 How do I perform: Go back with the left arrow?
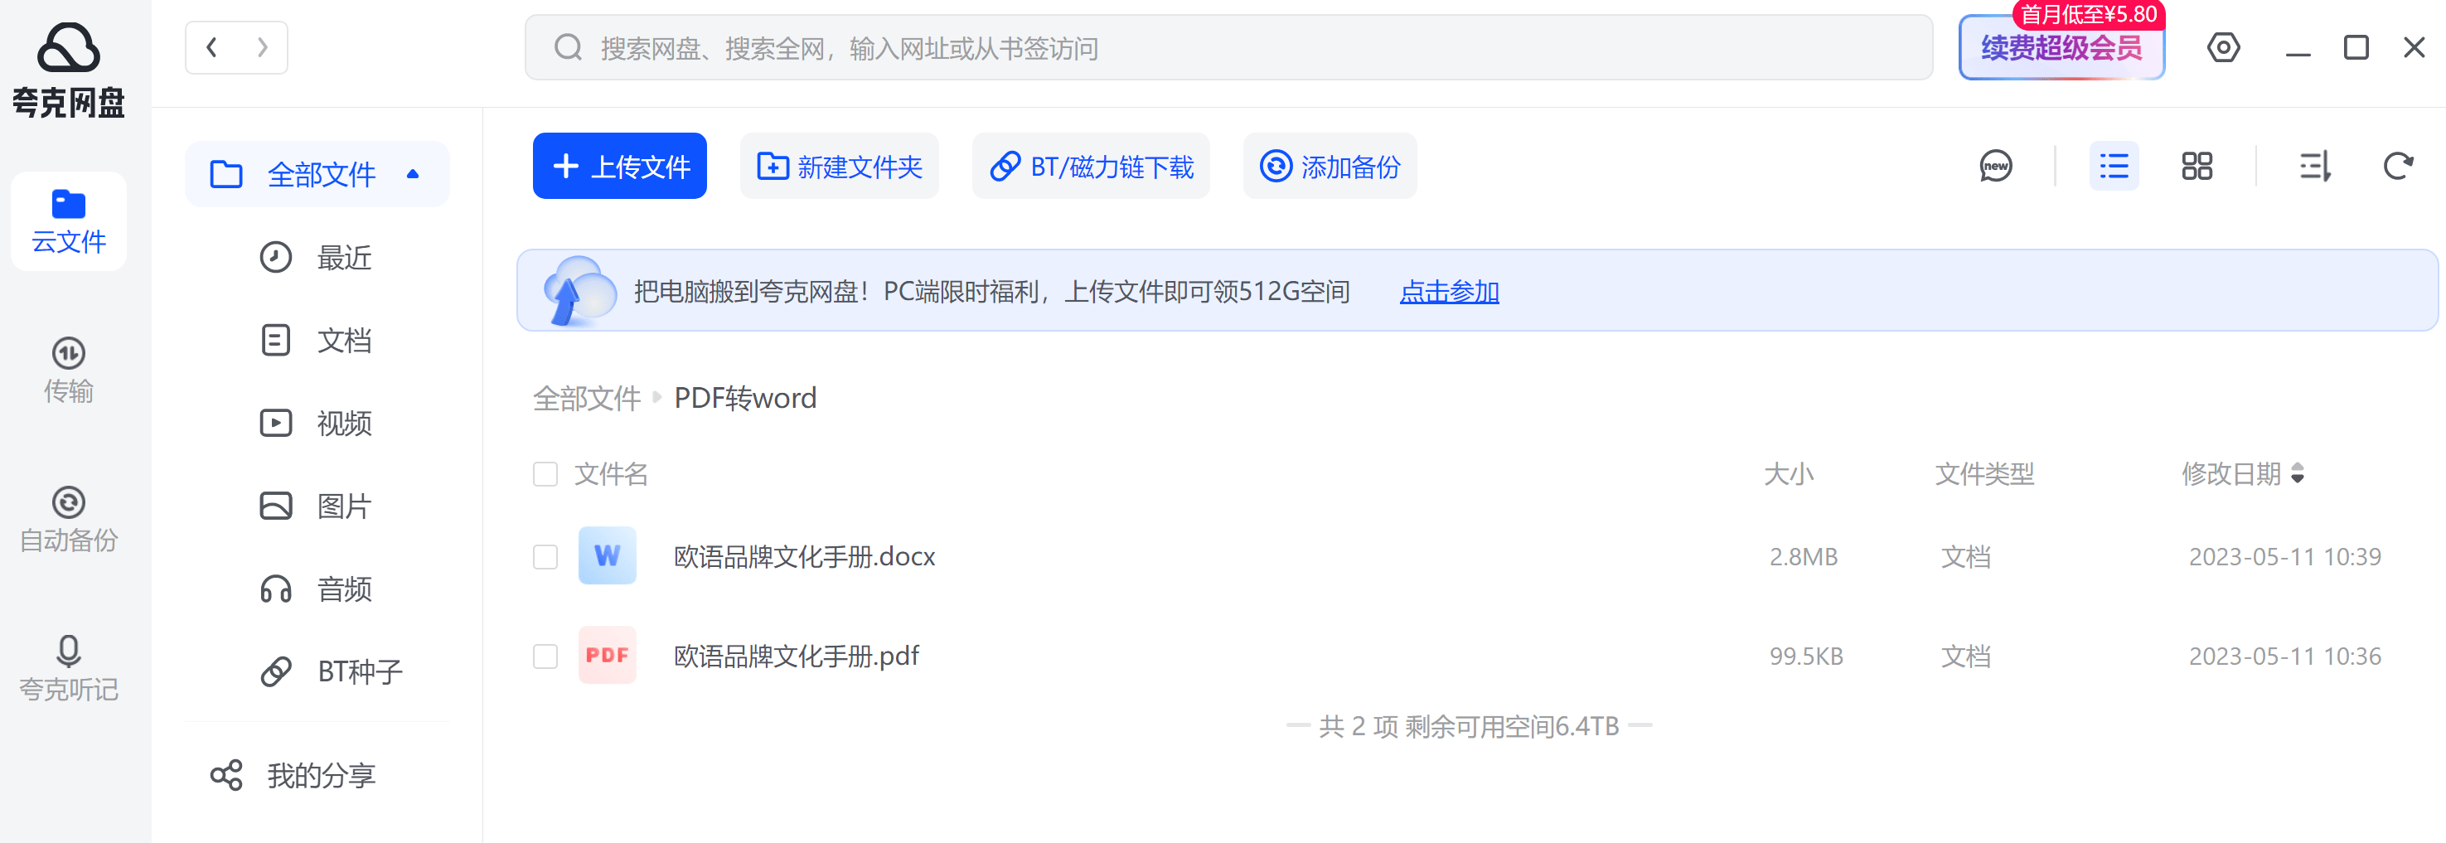coord(211,47)
